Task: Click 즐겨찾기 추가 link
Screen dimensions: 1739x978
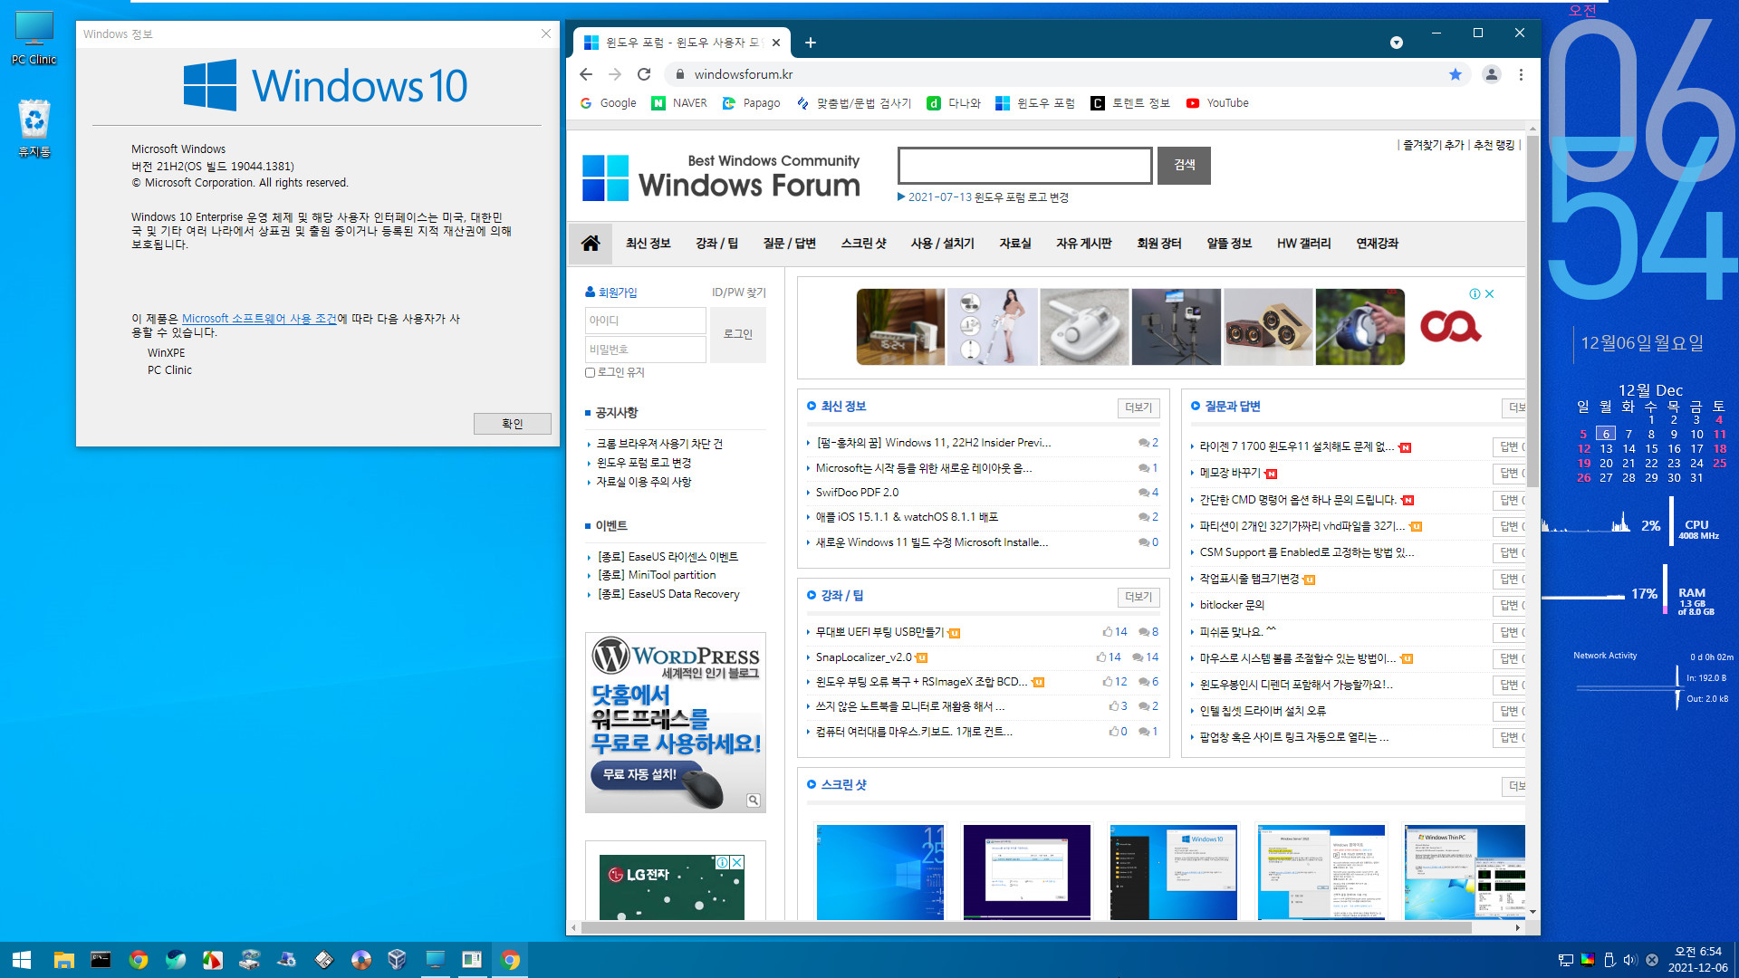Action: pos(1433,145)
